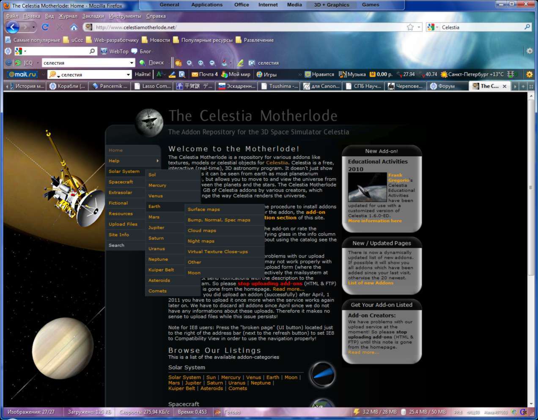Image resolution: width=538 pixels, height=420 pixels.
Task: Follow the Frank Gregorio link
Action: (x=399, y=178)
